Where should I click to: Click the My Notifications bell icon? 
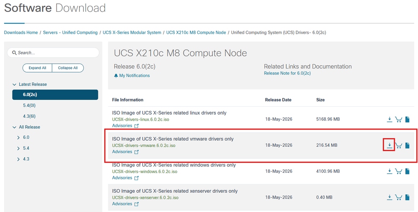(x=116, y=76)
